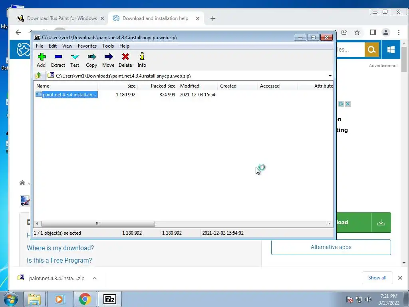The height and width of the screenshot is (307, 409).
Task: Close the Chrome downloads bar
Action: click(400, 278)
